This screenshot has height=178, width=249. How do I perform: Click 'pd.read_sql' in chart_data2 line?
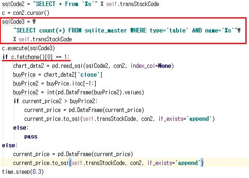67,66
